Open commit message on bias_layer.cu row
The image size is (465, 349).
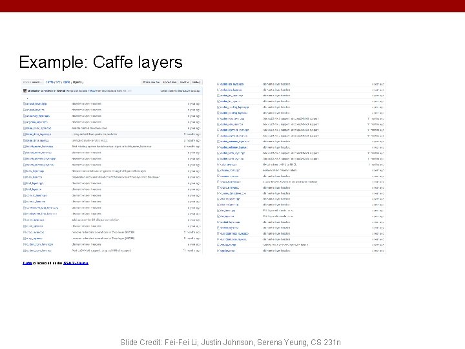pos(116,177)
